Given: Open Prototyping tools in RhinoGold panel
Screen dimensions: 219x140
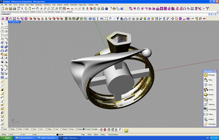Looking at the screenshot, I should (x=206, y=109).
